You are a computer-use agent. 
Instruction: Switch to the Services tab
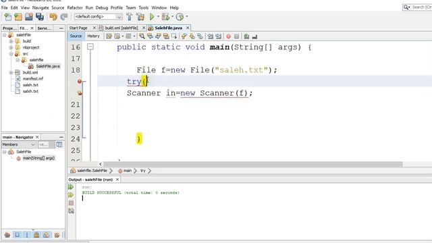point(44,28)
